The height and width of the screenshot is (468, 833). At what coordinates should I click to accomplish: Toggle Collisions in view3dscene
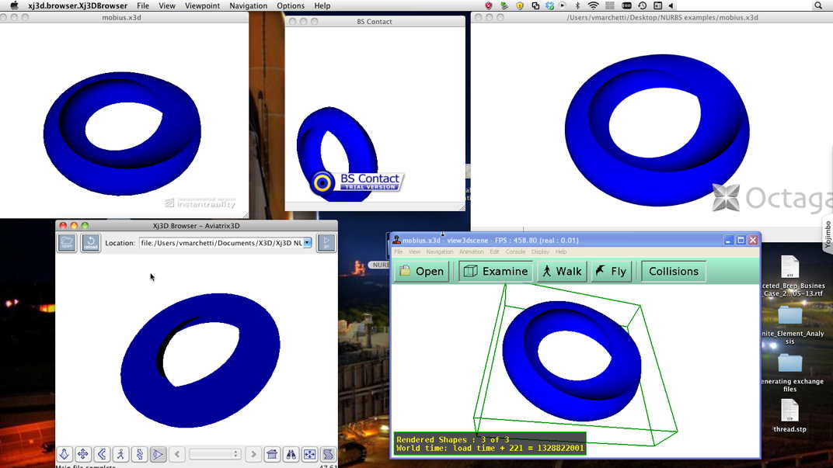[673, 271]
